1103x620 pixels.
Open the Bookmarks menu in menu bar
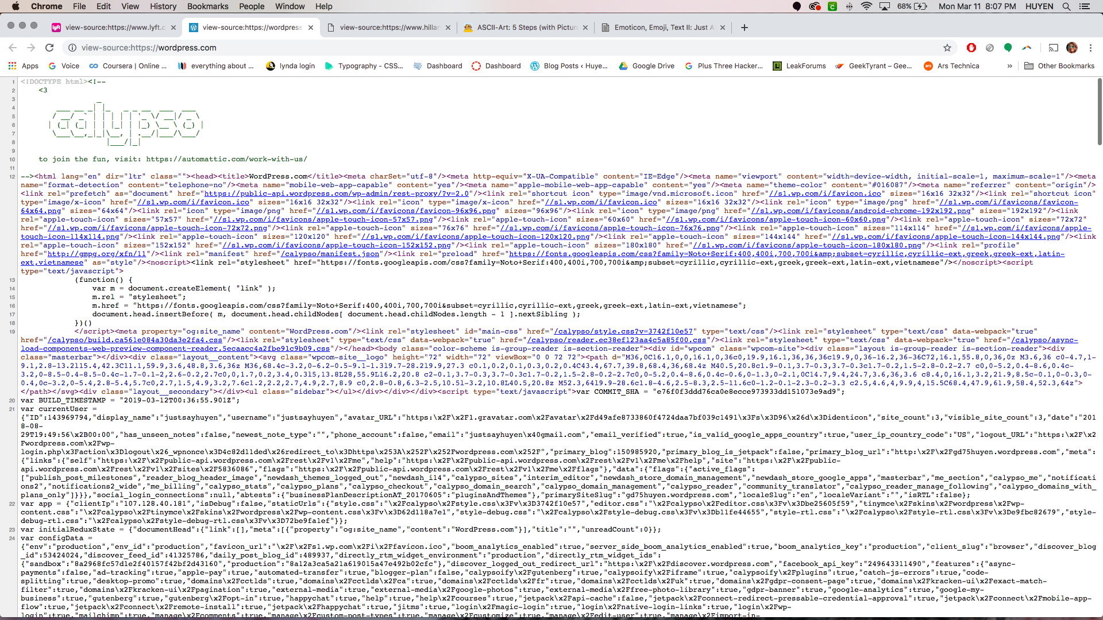(207, 6)
